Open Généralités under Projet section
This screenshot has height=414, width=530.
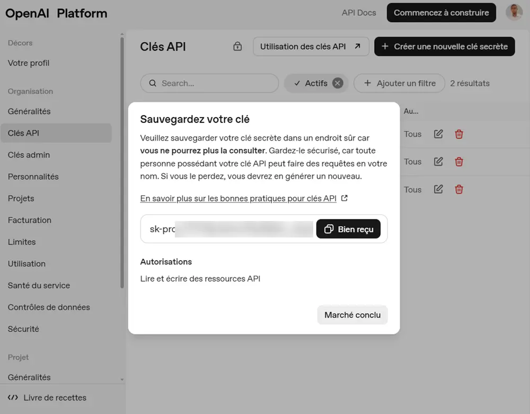[x=29, y=377]
